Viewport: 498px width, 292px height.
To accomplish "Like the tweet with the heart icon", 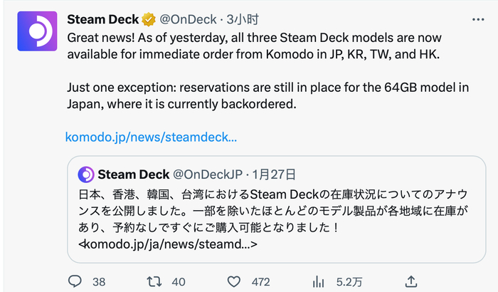I will coord(234,281).
